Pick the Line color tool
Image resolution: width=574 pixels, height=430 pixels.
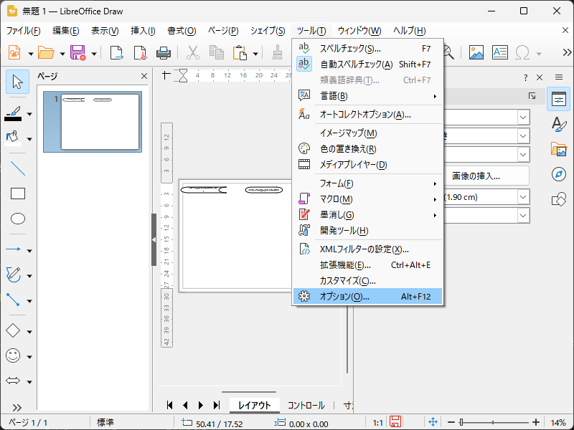[14, 113]
